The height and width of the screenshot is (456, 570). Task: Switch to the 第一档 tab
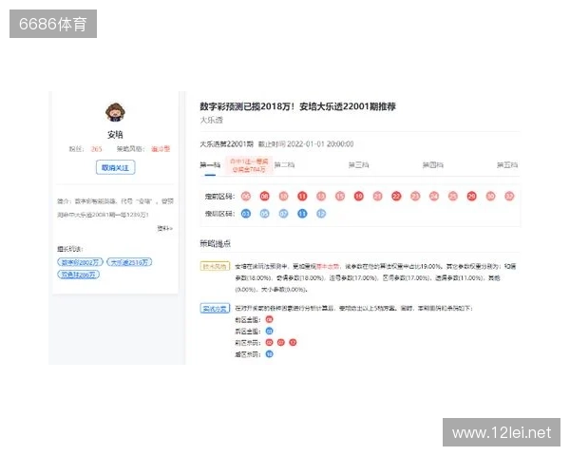[210, 165]
